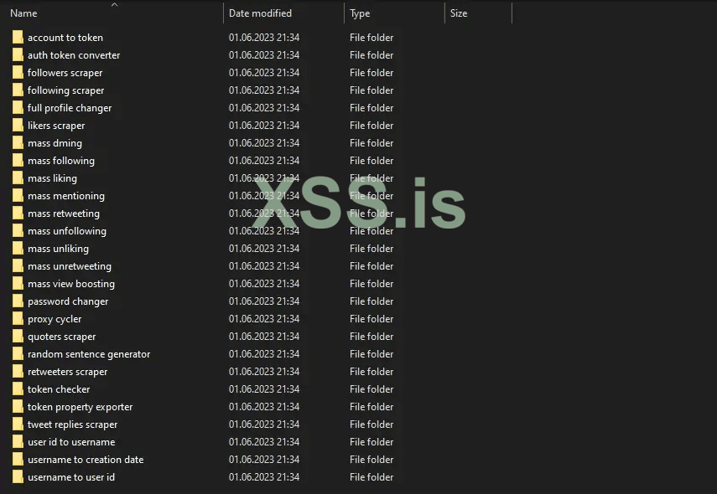
Task: Select the 'username to user id' folder name
Action: click(x=71, y=476)
